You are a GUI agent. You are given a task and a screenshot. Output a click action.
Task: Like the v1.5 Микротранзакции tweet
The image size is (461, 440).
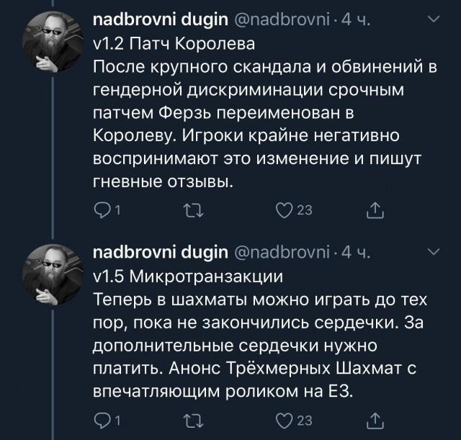tap(286, 418)
